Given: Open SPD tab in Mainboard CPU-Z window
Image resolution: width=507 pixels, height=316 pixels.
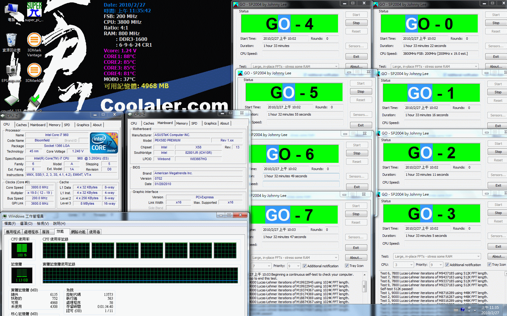Looking at the screenshot, I should point(194,123).
